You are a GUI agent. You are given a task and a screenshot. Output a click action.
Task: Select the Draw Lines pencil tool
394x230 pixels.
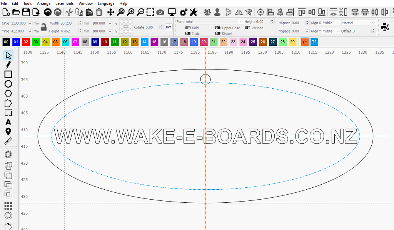[x=8, y=65]
